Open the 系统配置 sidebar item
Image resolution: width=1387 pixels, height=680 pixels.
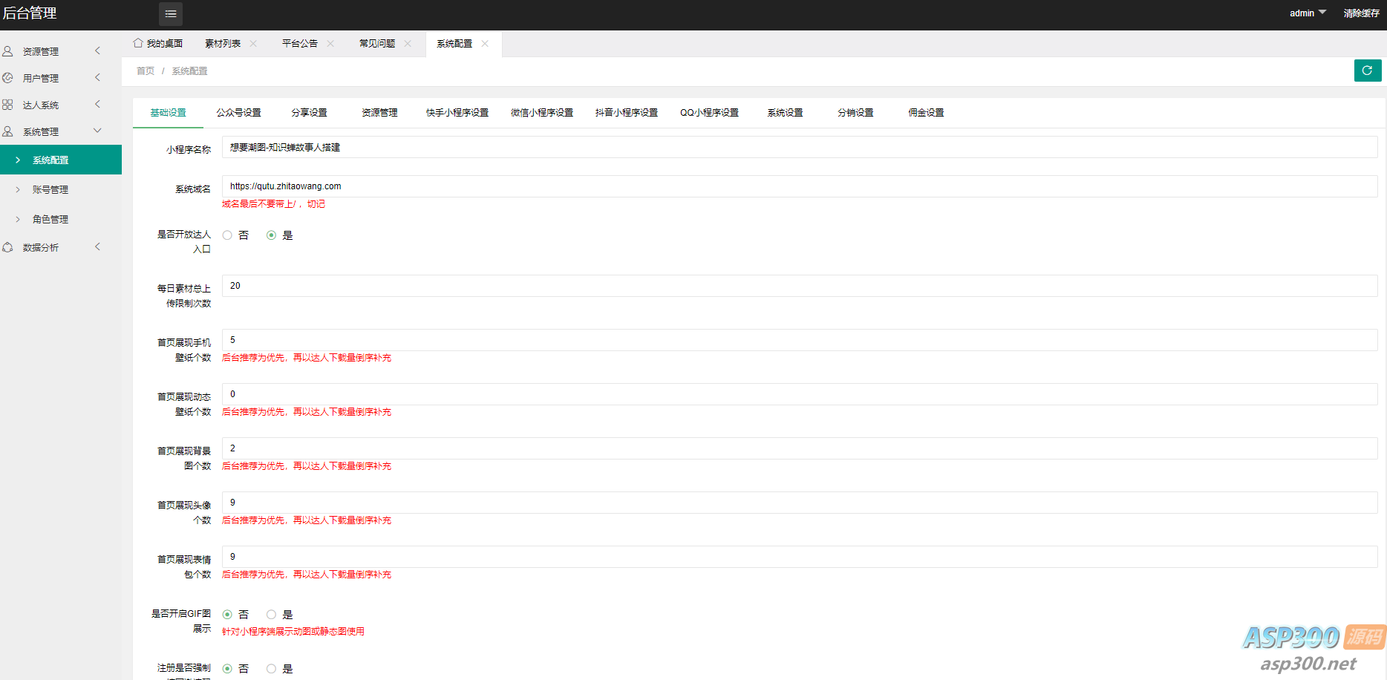pyautogui.click(x=61, y=160)
